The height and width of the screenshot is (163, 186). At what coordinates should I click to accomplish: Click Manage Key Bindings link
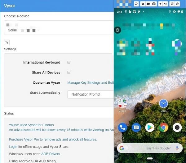point(90,83)
